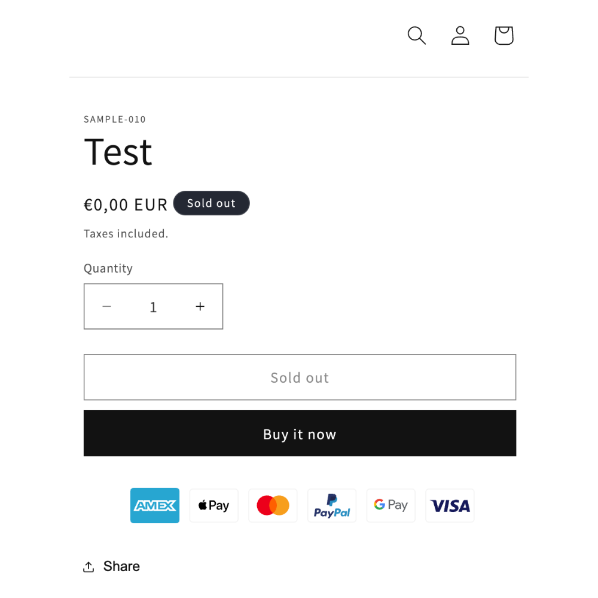
Task: Expand the Share option
Action: click(111, 566)
